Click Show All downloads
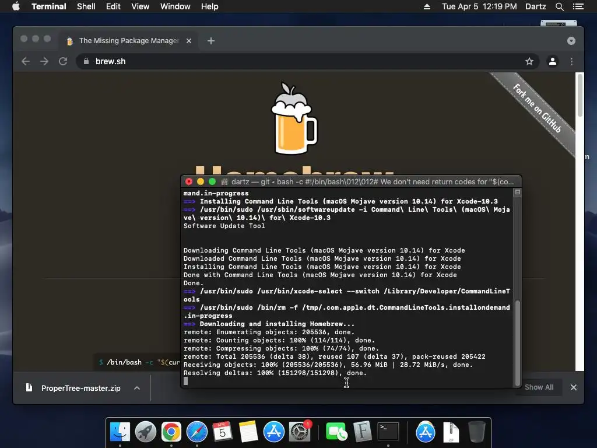The width and height of the screenshot is (597, 448). (x=539, y=387)
